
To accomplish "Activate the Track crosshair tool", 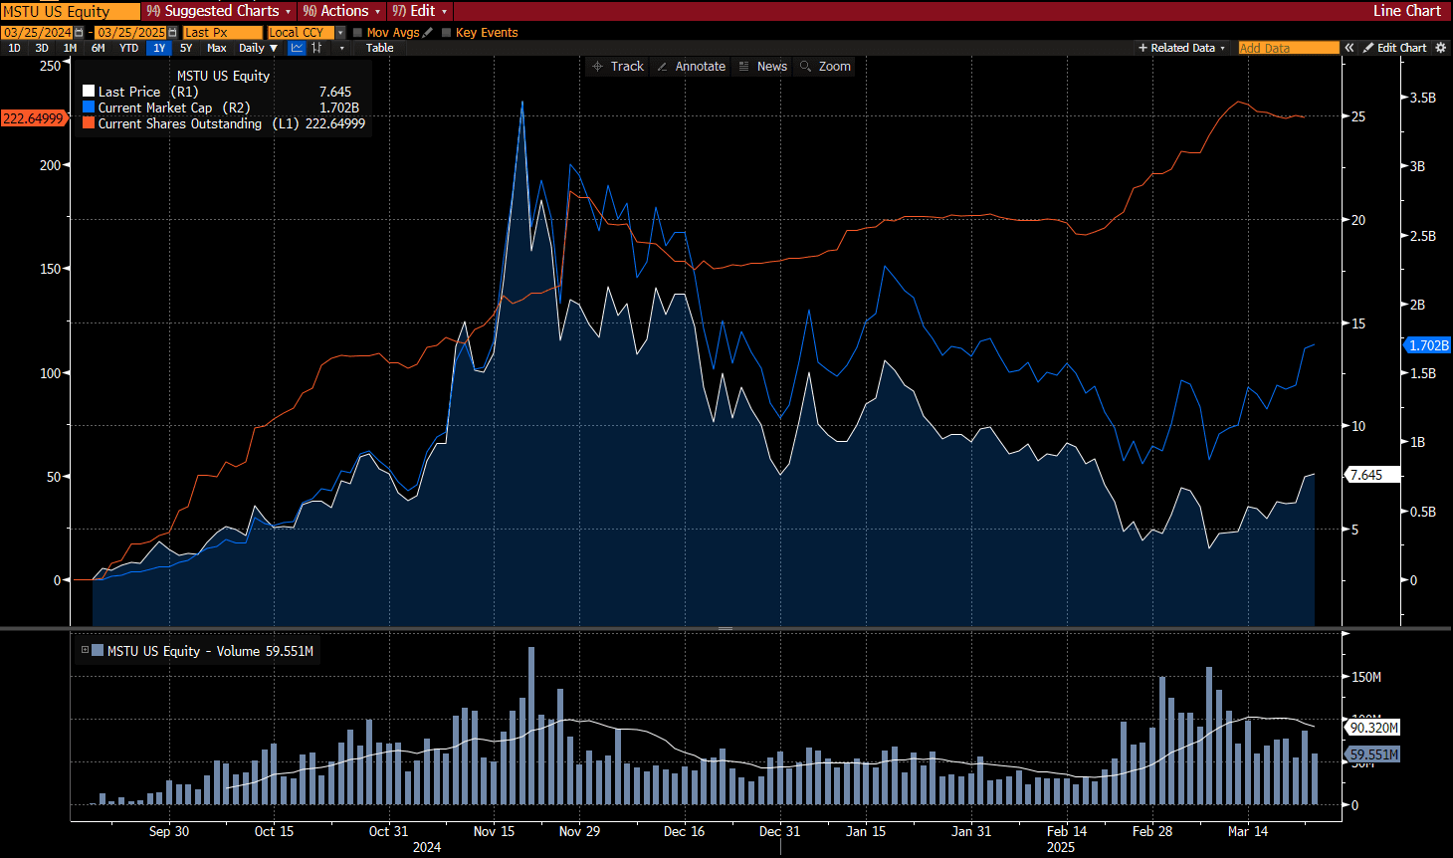I will pyautogui.click(x=617, y=67).
